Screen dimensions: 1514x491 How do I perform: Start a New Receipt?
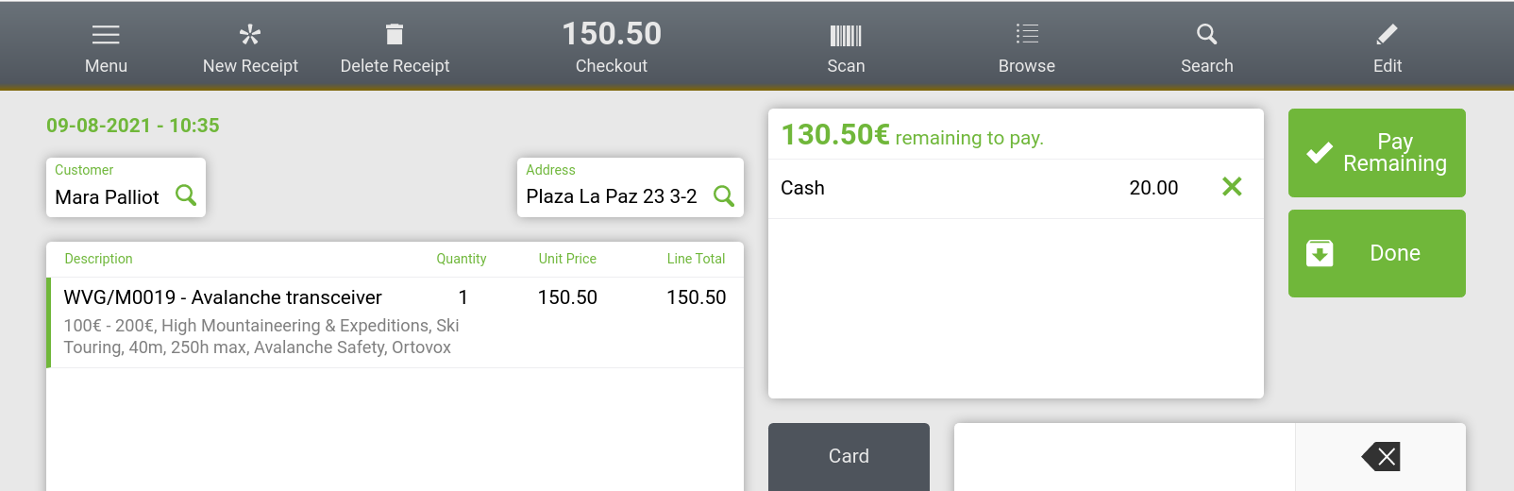tap(250, 46)
